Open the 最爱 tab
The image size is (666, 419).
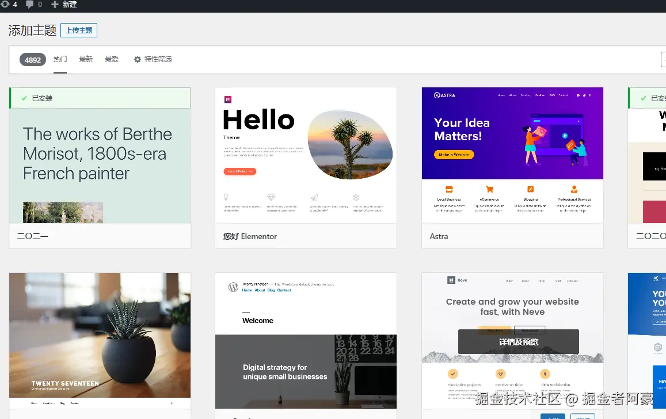click(112, 59)
